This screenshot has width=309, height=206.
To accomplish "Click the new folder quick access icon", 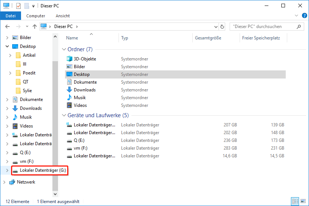I will point(27,6).
